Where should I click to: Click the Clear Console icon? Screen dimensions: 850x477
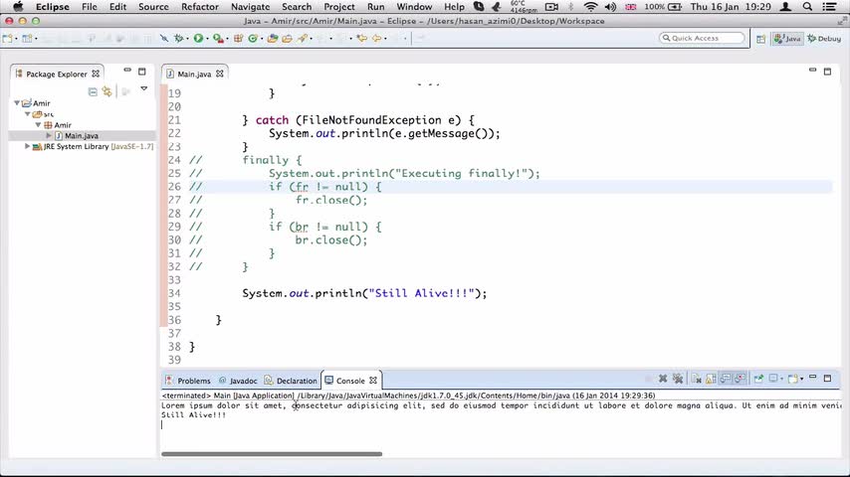pos(697,379)
